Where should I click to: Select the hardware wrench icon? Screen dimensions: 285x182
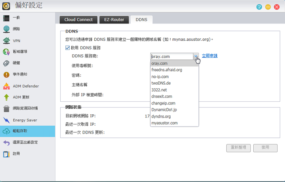tap(6, 63)
